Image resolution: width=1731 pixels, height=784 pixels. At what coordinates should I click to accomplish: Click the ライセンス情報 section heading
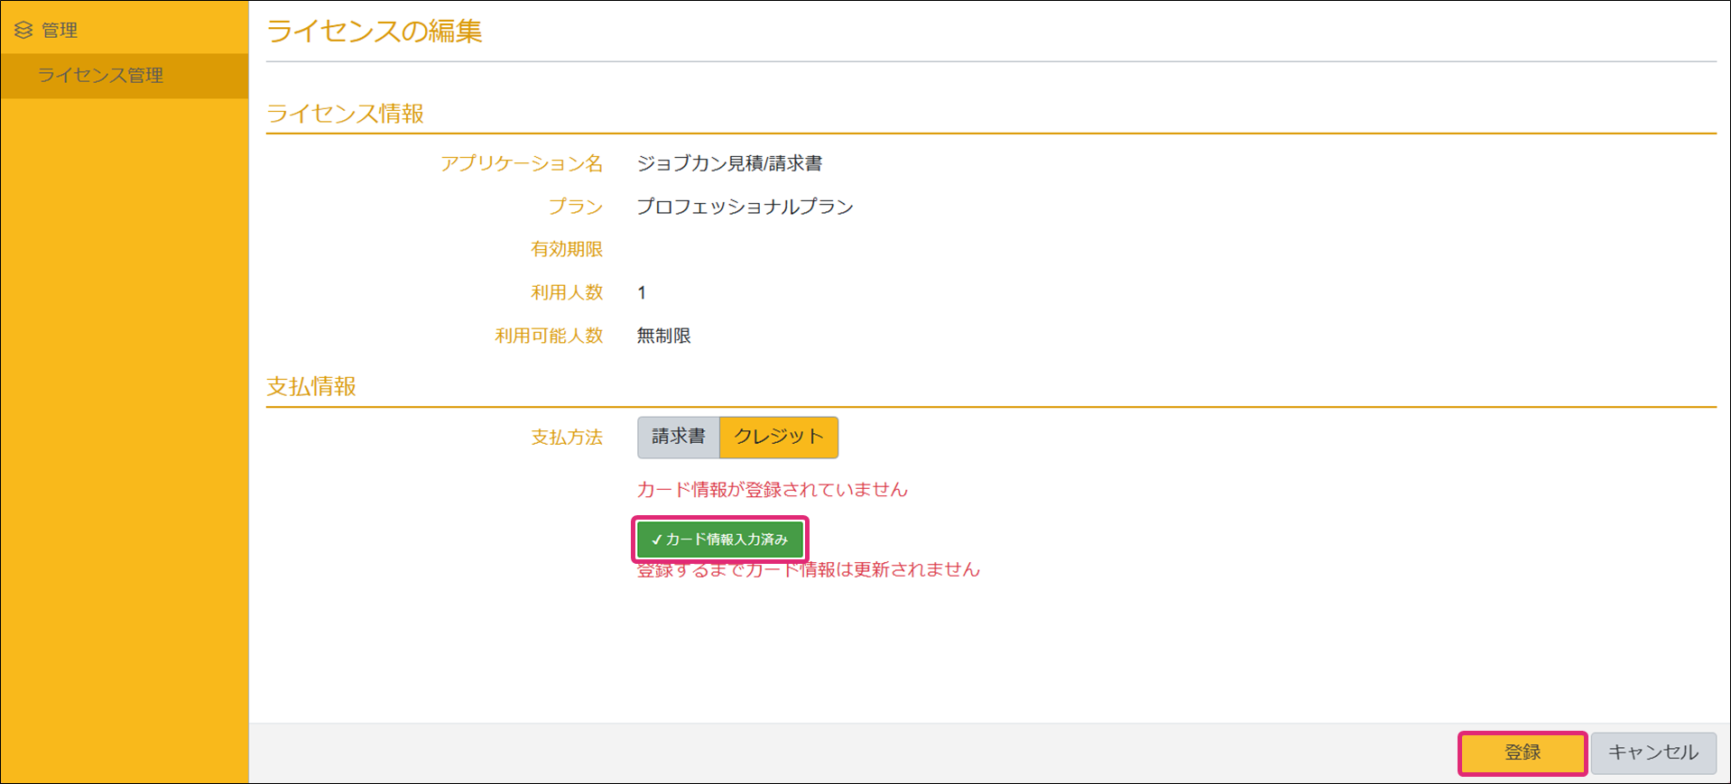[345, 114]
